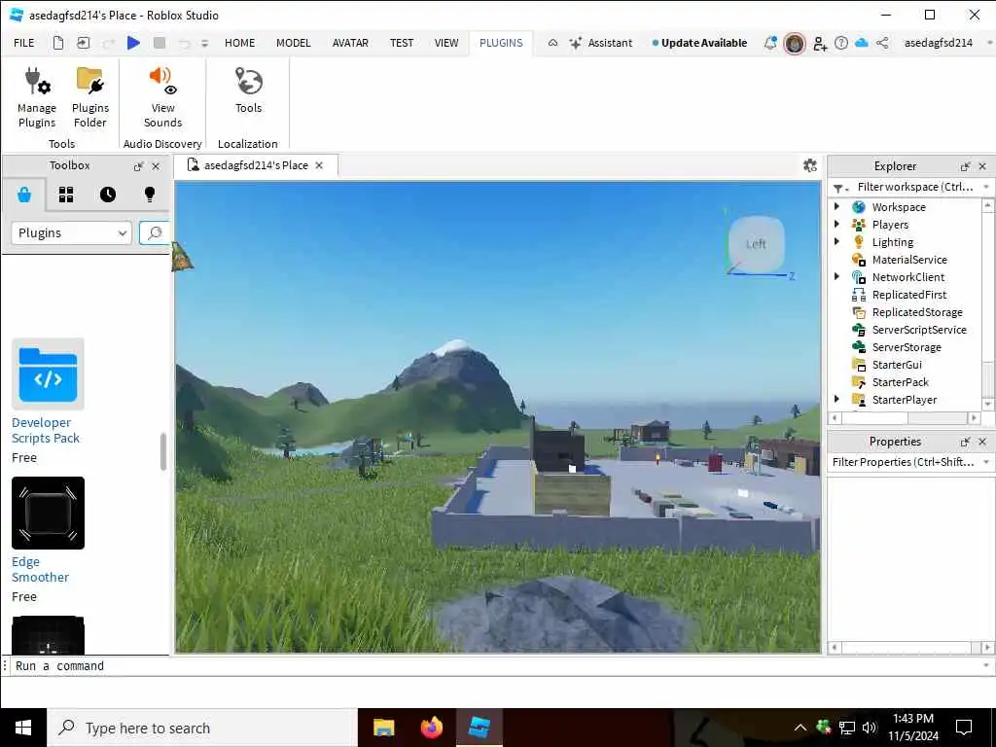Image resolution: width=996 pixels, height=747 pixels.
Task: Switch to the VIEW tab
Action: (445, 43)
